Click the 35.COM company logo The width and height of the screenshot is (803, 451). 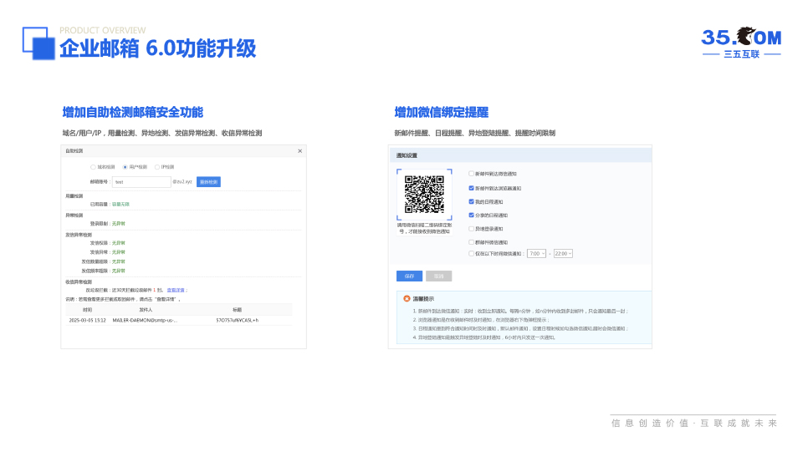point(740,42)
